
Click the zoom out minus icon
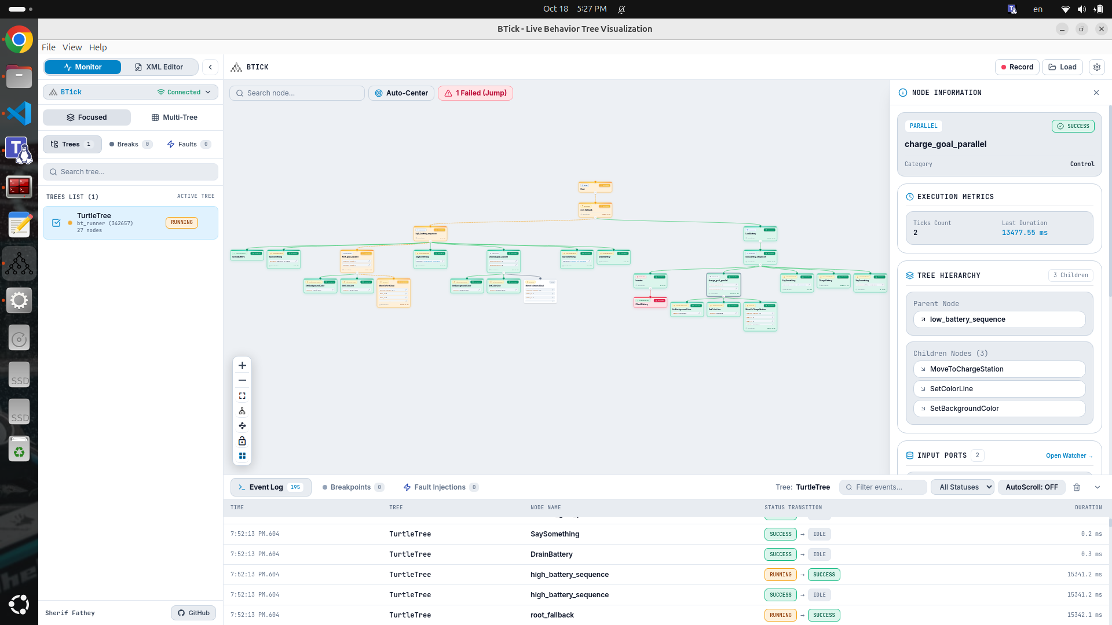pyautogui.click(x=242, y=380)
